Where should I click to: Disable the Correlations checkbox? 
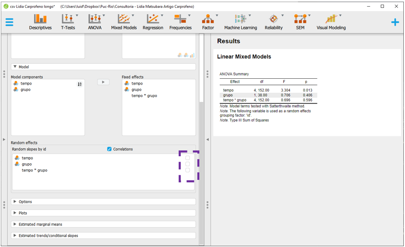click(x=109, y=149)
